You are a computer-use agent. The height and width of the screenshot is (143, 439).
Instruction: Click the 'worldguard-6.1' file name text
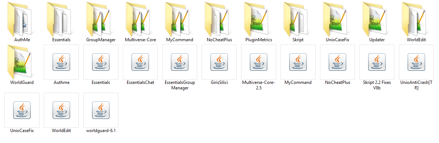(101, 130)
